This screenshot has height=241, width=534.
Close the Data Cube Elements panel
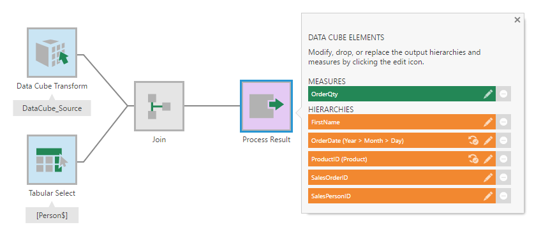tap(517, 20)
